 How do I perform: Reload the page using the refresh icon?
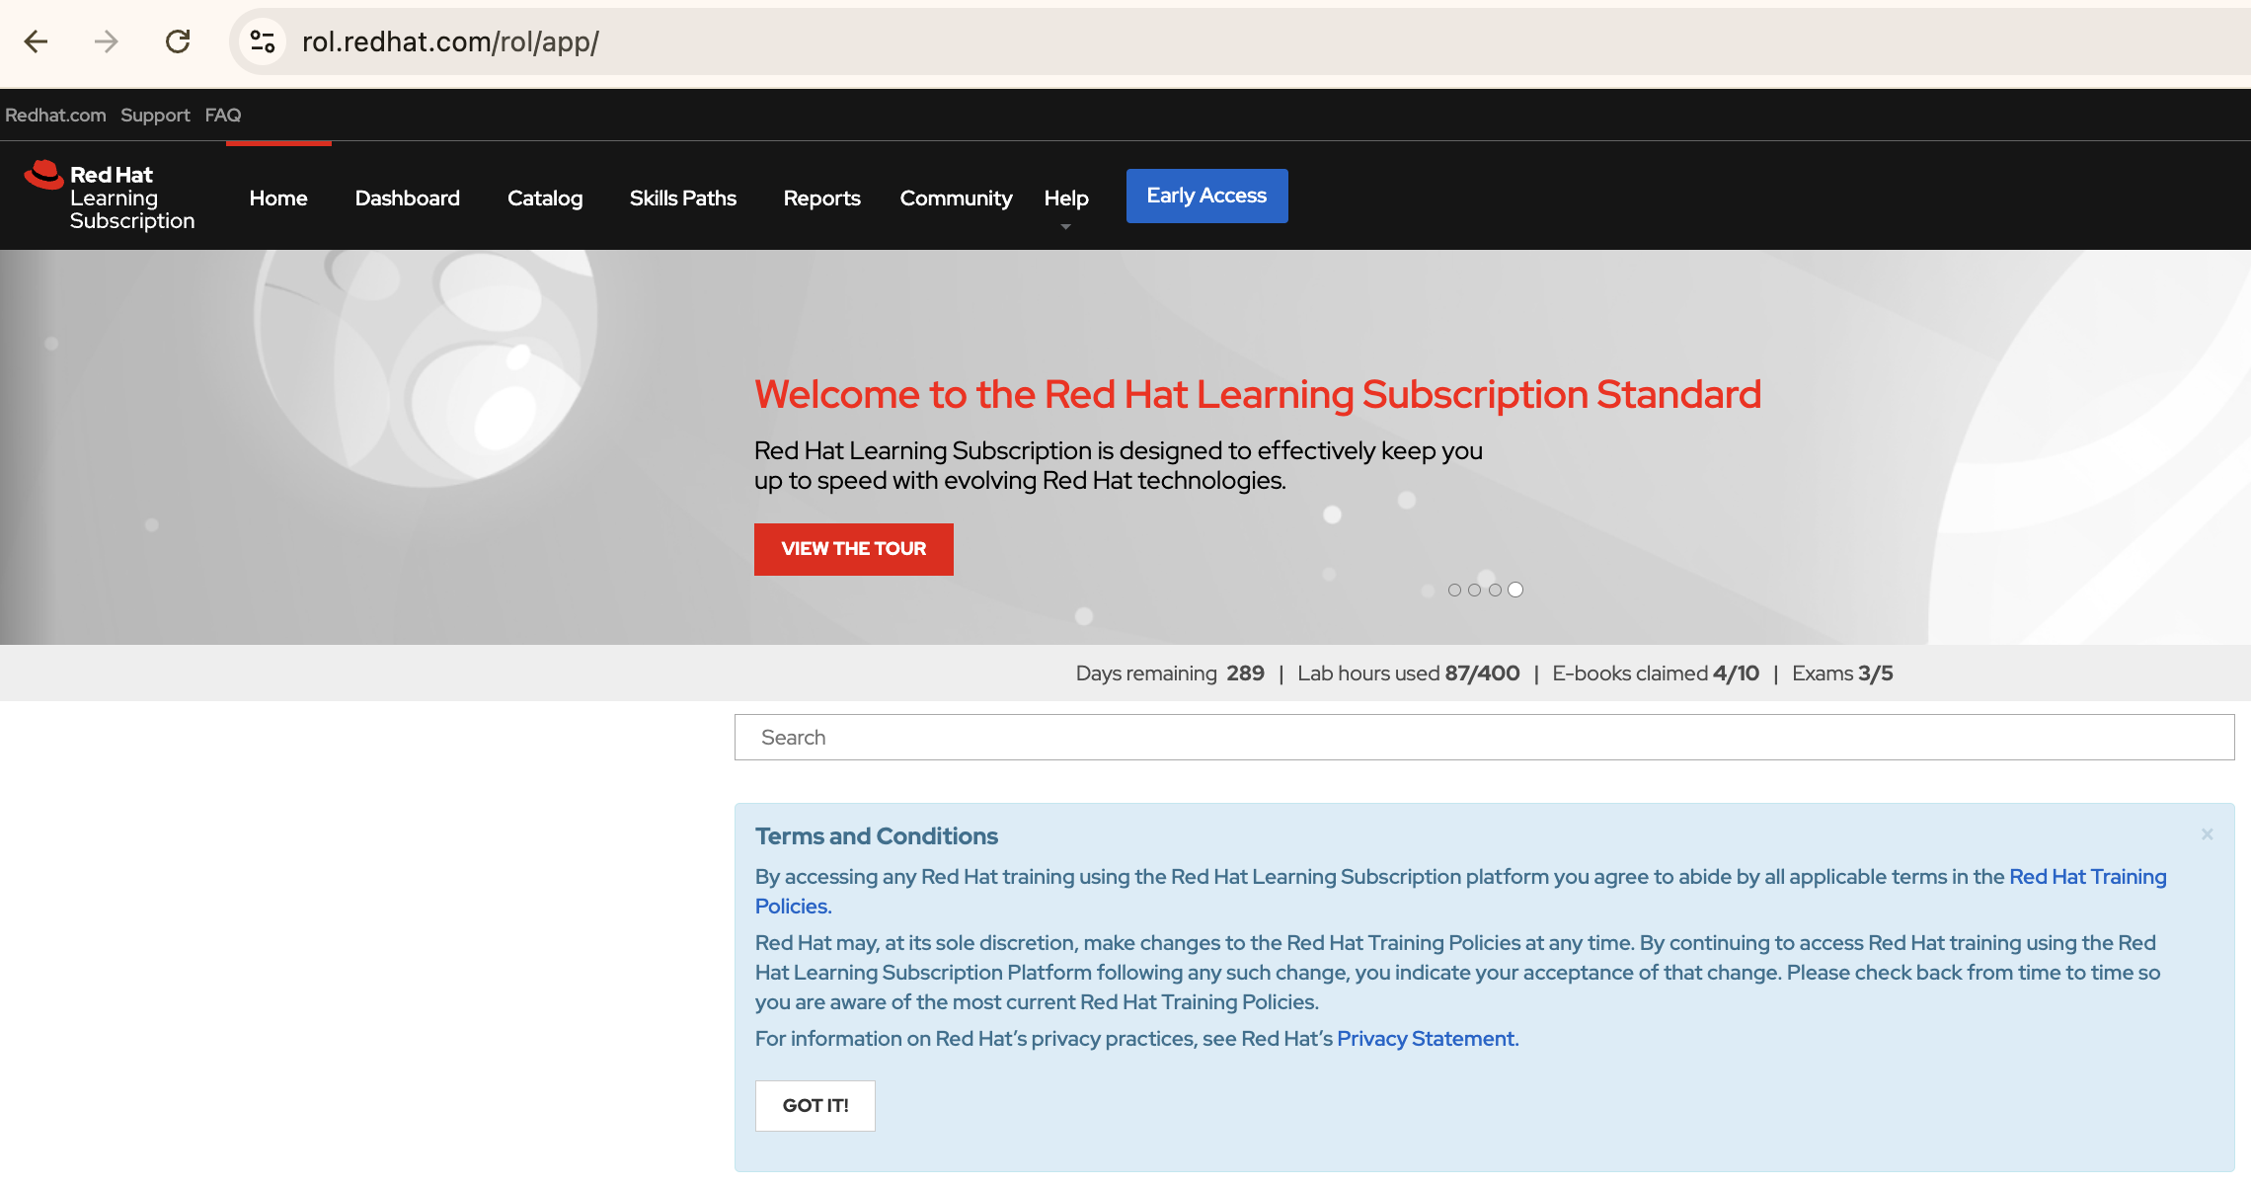pyautogui.click(x=179, y=41)
